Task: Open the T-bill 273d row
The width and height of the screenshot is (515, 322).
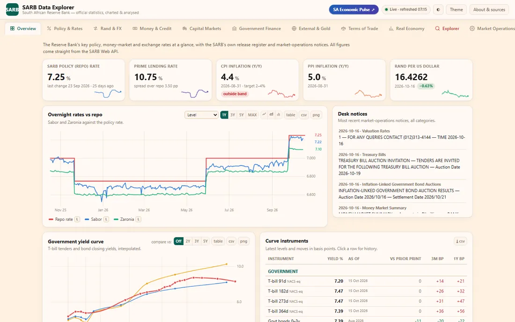Action: [366, 301]
